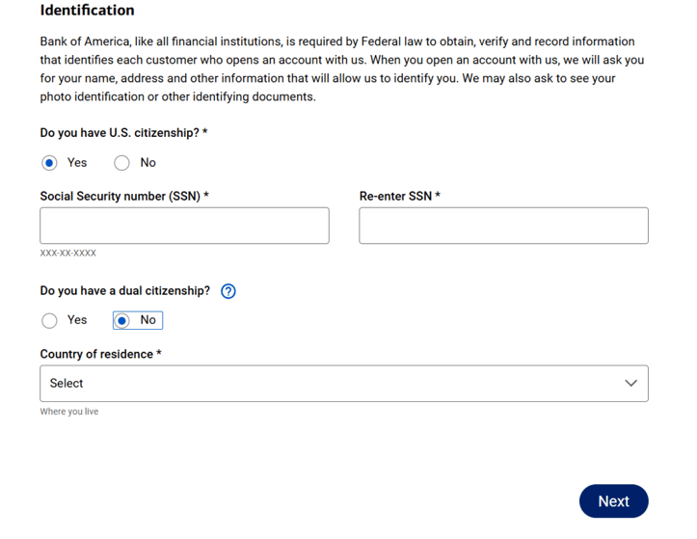Open the dual citizenship help icon
The image size is (697, 539).
pyautogui.click(x=228, y=291)
